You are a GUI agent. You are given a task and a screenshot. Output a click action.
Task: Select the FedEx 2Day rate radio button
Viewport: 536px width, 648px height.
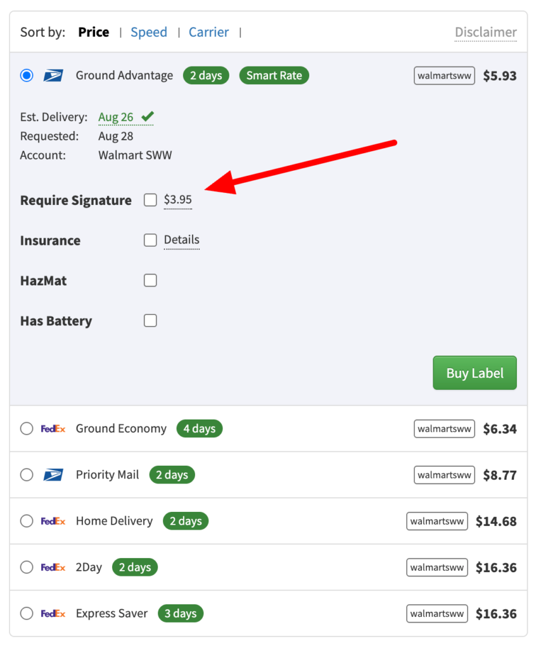tap(27, 568)
